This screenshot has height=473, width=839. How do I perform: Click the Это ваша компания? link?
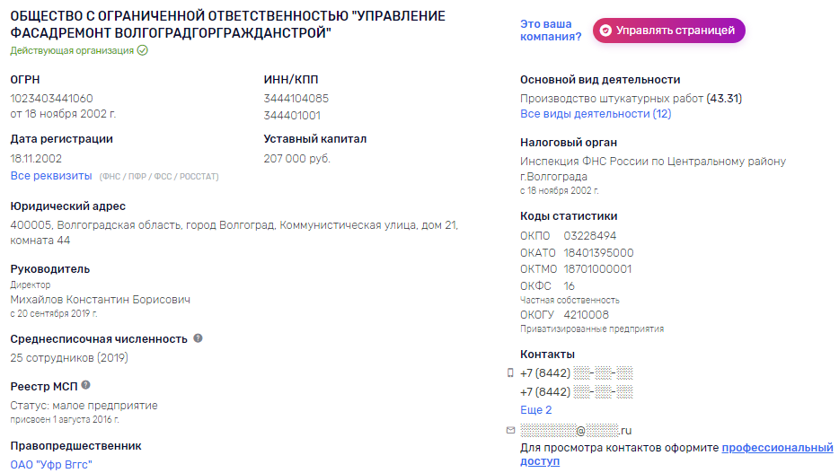click(x=551, y=31)
